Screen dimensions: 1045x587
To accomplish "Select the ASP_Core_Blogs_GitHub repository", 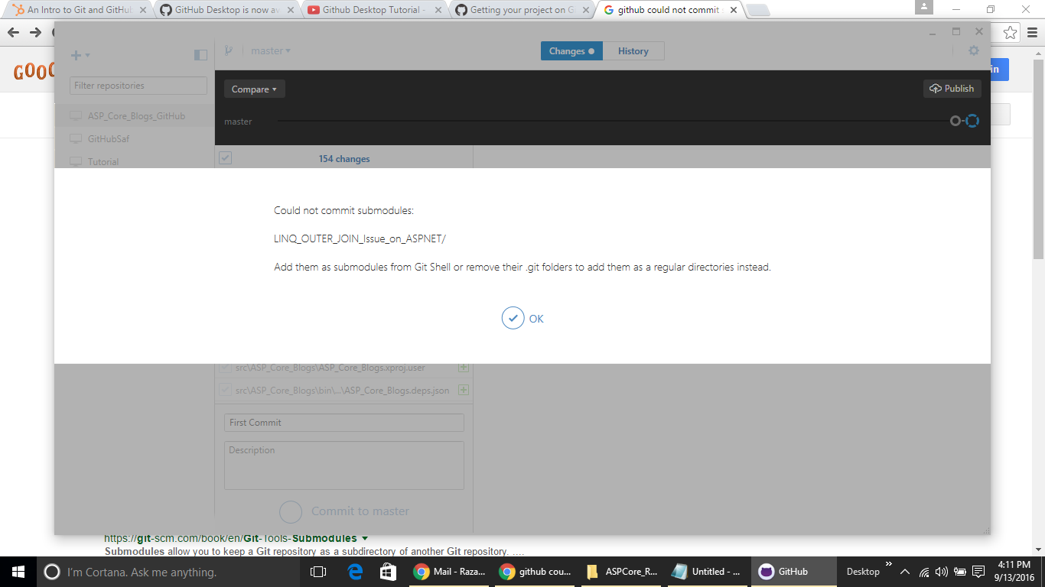I will pos(135,116).
